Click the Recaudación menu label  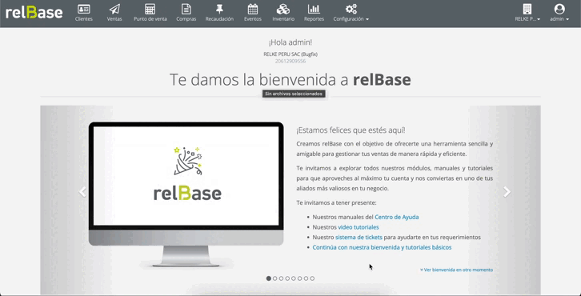coord(219,19)
